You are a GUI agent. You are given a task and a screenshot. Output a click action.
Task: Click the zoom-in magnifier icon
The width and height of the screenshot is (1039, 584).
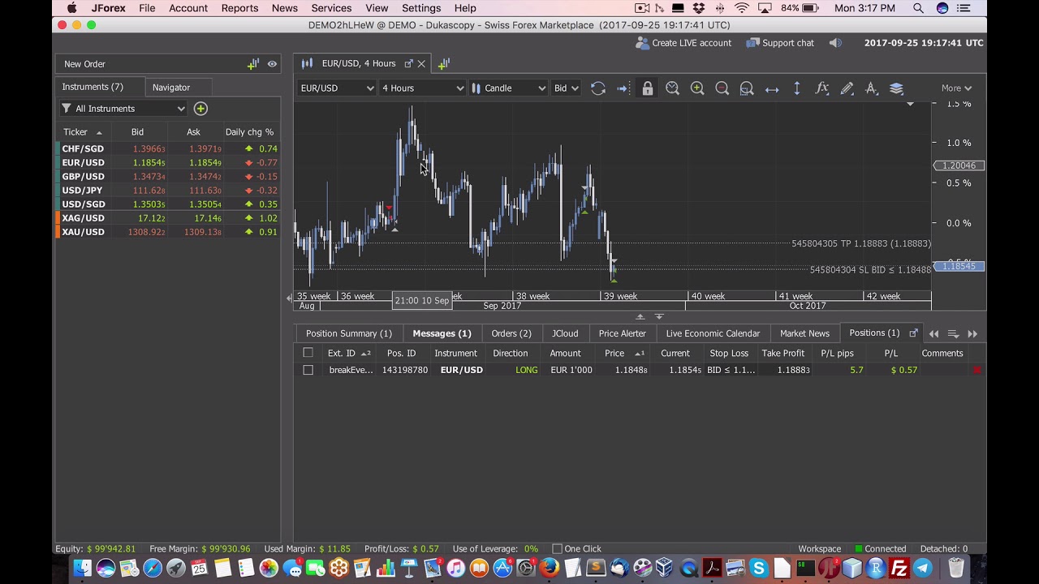(x=697, y=88)
